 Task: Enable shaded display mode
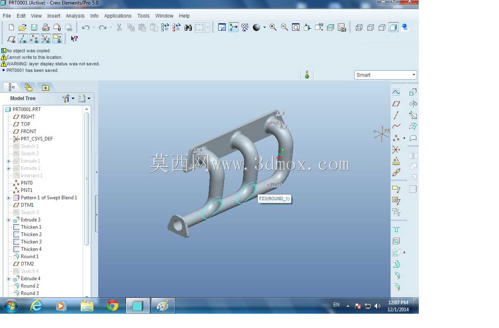(393, 27)
